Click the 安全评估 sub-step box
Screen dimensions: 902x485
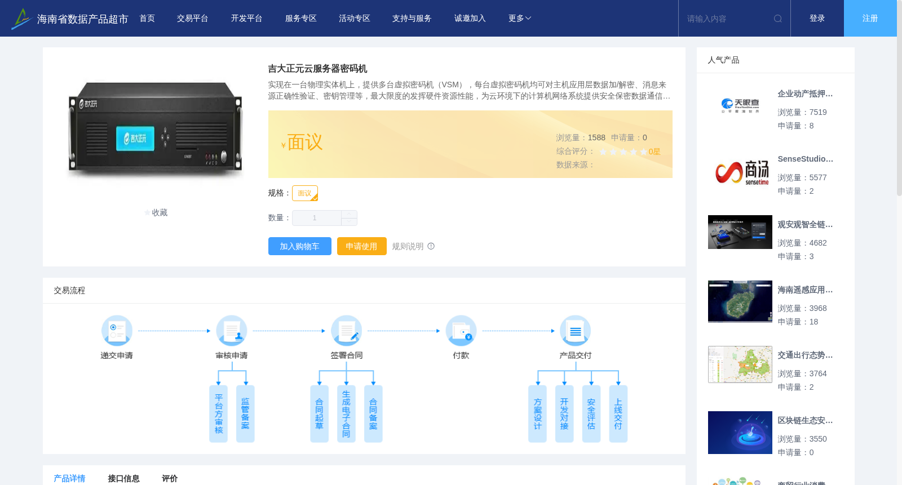click(591, 414)
